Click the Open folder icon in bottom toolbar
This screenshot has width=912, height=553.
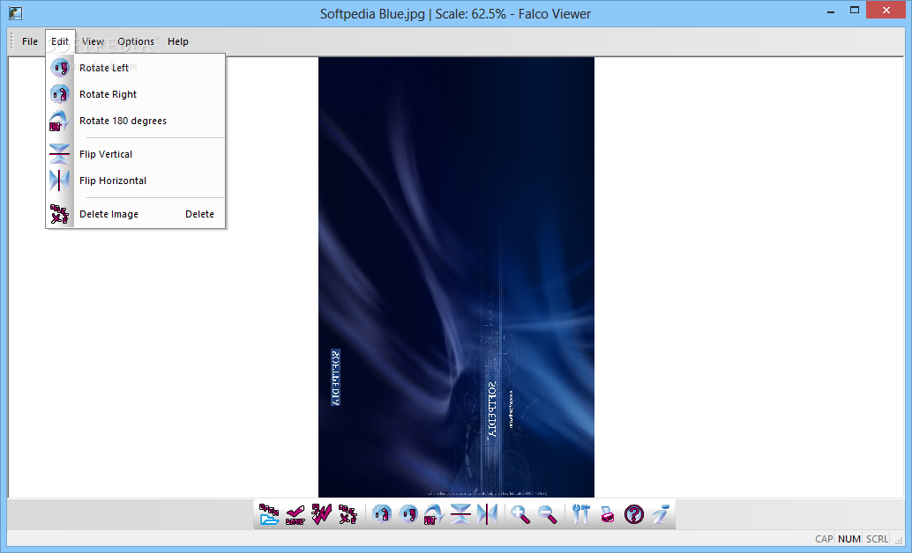point(269,514)
